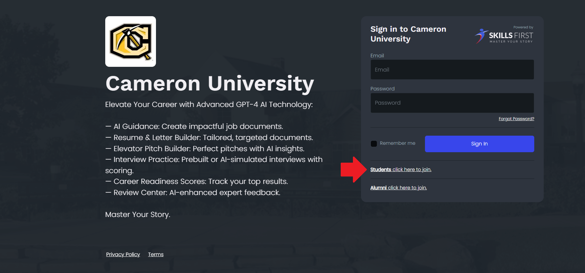Follow the Alumni click here to join link
The height and width of the screenshot is (273, 585).
pos(399,188)
